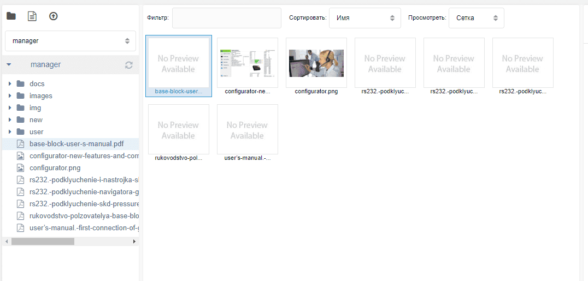Select base-block-user-s-manual.pdf in tree
The image size is (588, 281).
click(77, 144)
